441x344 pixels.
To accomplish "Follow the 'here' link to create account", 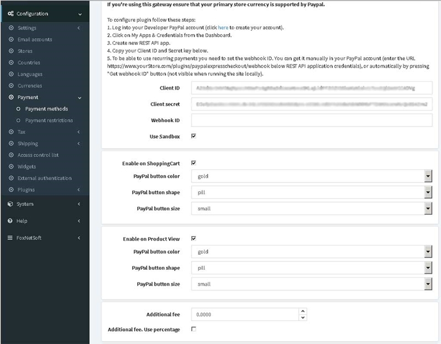I will (x=223, y=28).
